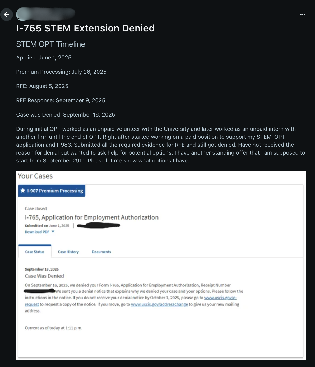Screen dimensions: 315x367
Task: Click the blurred author username
Action: 45,14
